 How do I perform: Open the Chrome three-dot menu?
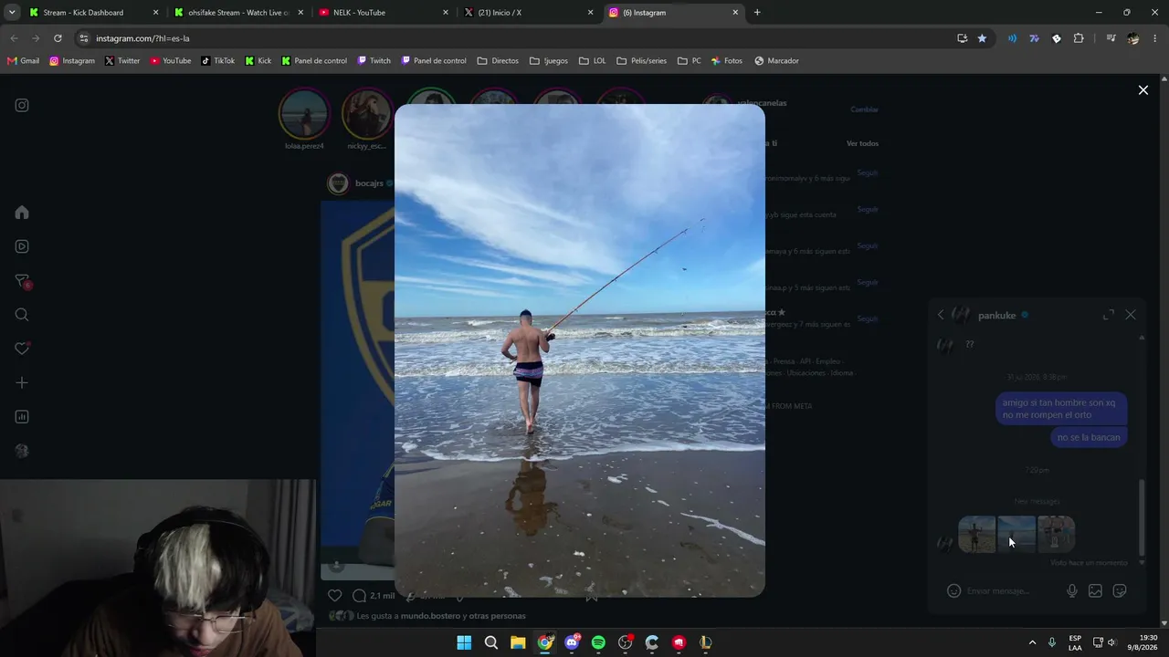(x=1155, y=38)
